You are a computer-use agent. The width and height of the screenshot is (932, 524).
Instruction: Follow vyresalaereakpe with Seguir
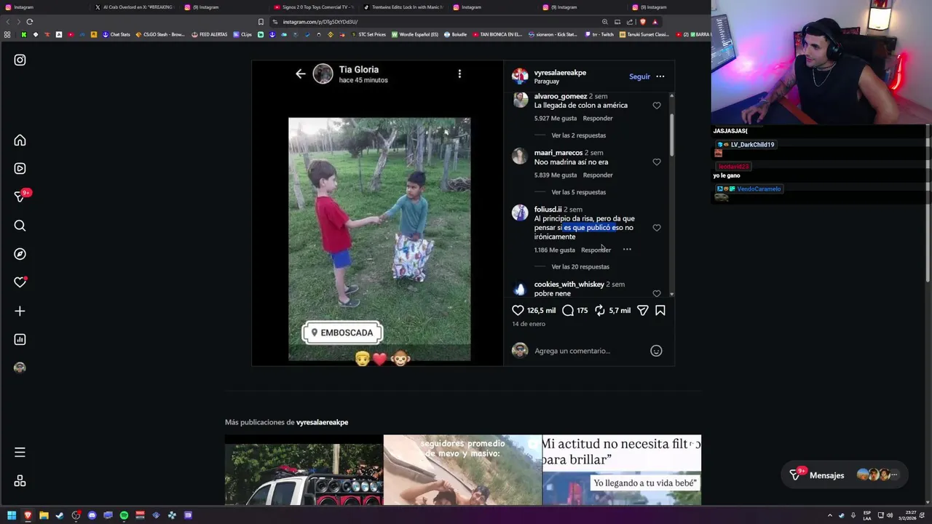click(639, 76)
